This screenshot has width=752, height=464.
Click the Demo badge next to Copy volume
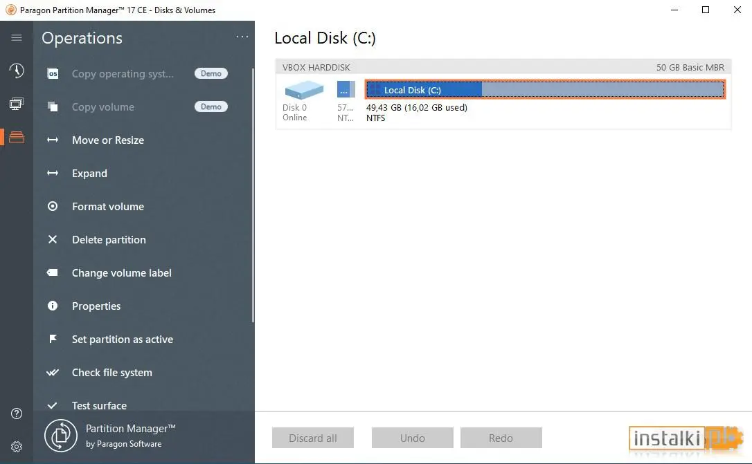(x=211, y=106)
